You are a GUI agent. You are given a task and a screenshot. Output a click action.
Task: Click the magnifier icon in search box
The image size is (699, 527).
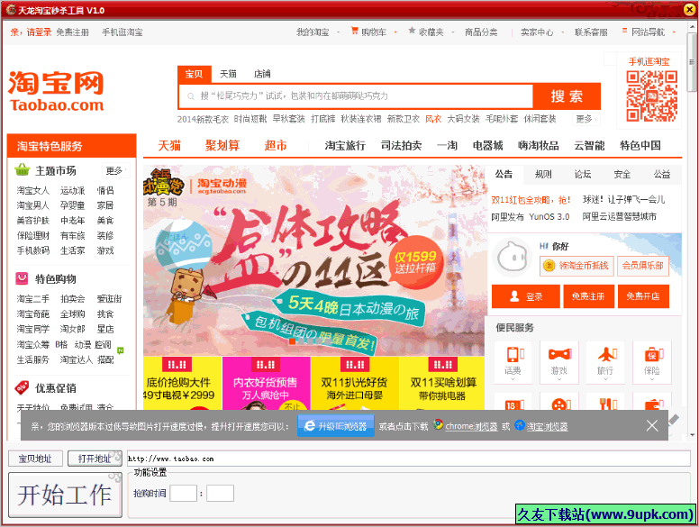tap(191, 95)
